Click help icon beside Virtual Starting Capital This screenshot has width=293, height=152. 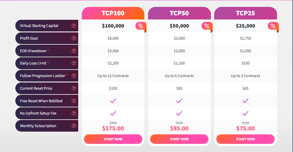(x=74, y=26)
